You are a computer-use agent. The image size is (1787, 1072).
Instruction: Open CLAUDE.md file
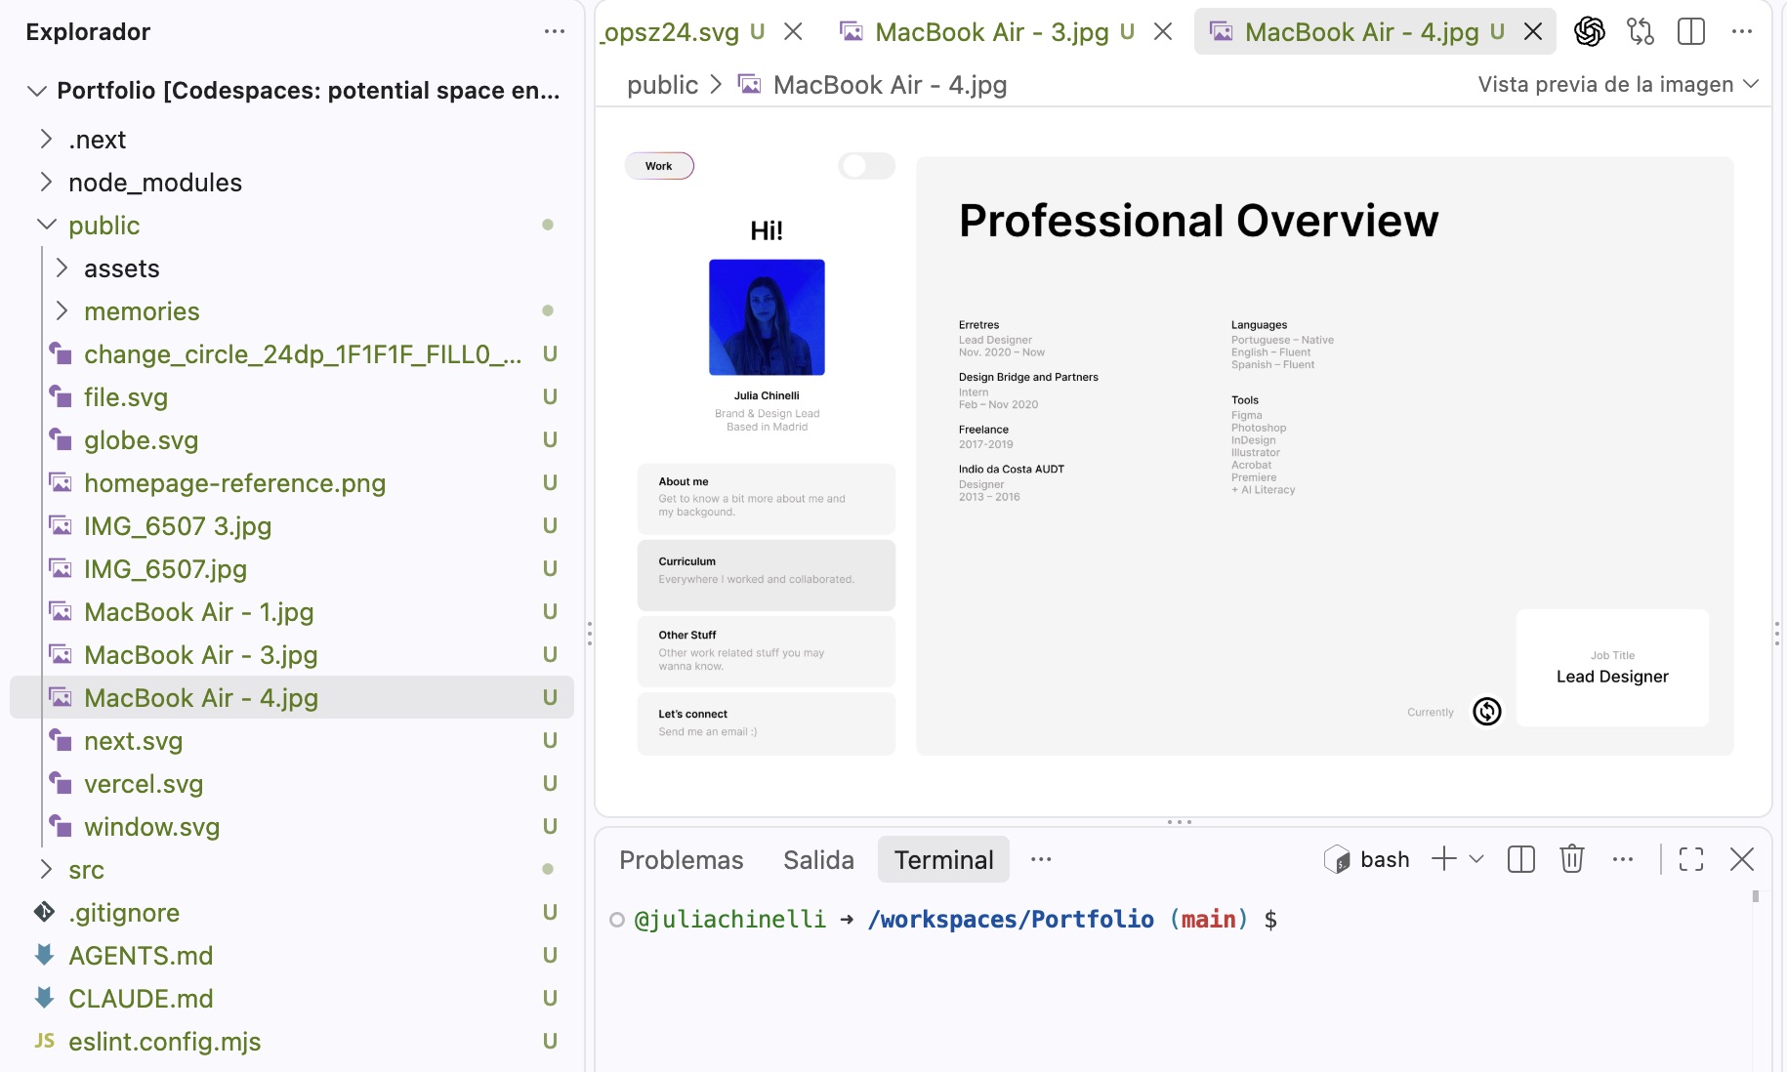(x=293, y=999)
